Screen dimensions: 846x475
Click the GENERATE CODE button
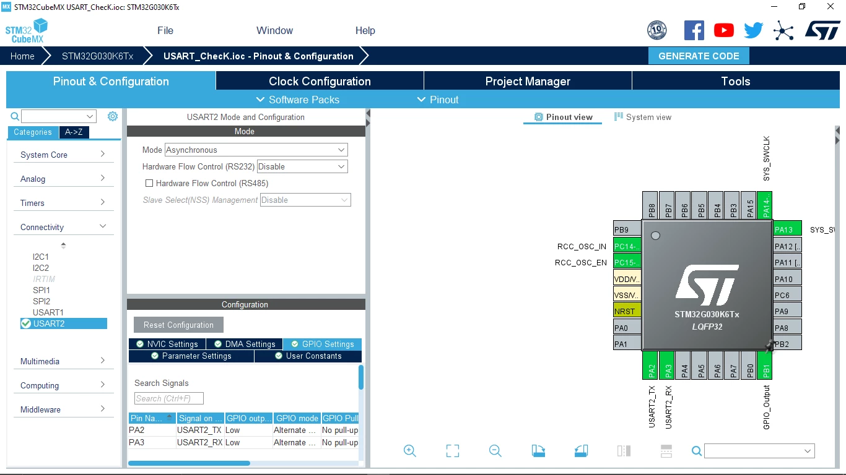(x=699, y=56)
